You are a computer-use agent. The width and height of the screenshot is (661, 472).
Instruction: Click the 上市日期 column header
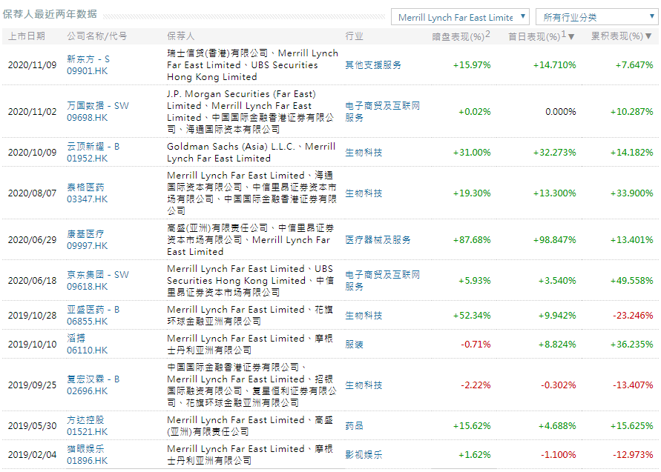(27, 36)
